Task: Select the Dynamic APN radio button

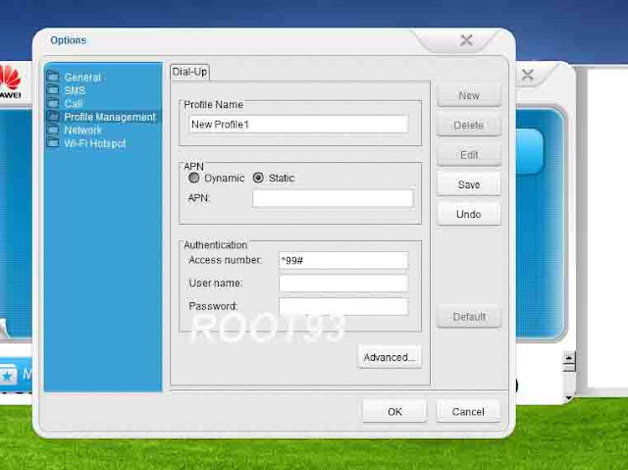Action: tap(194, 178)
